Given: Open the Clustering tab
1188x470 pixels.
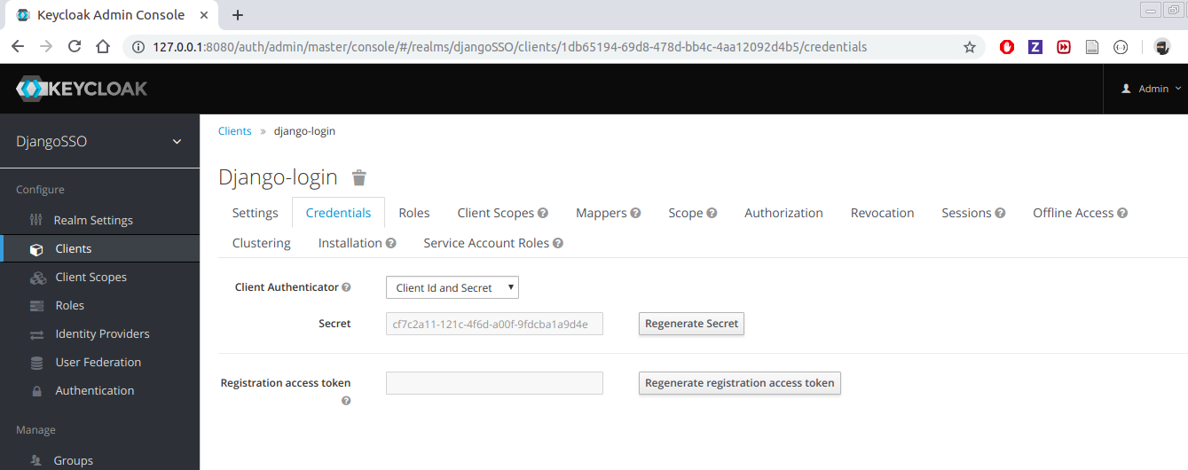Looking at the screenshot, I should [262, 243].
